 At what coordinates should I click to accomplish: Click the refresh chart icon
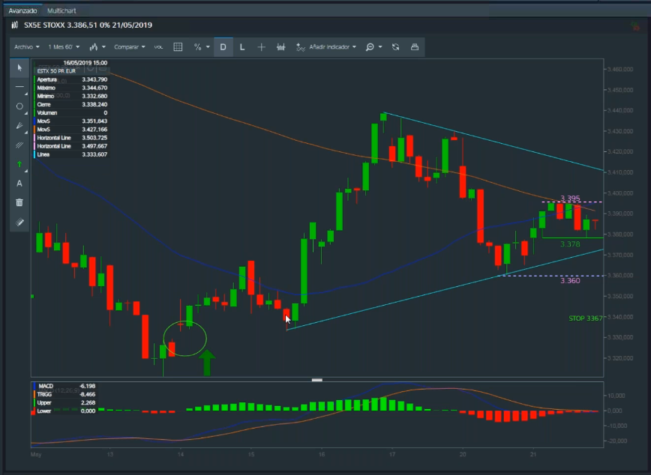coord(396,47)
